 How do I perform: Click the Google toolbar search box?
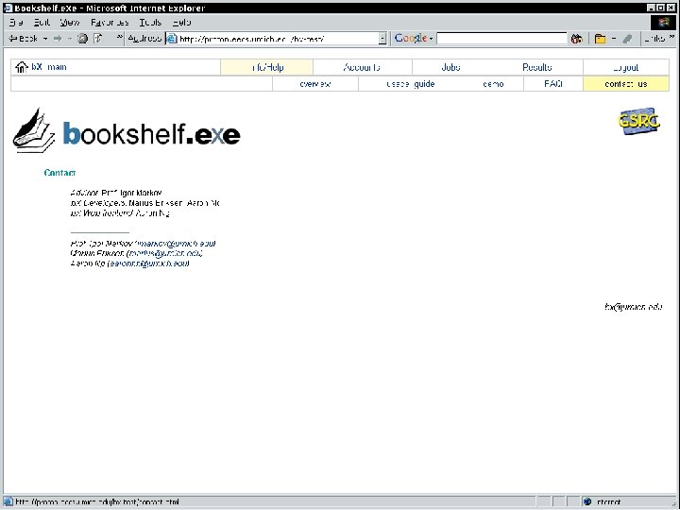click(501, 39)
